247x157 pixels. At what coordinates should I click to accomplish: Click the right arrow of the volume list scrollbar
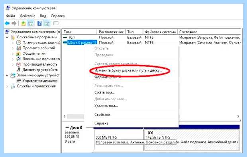(238, 116)
